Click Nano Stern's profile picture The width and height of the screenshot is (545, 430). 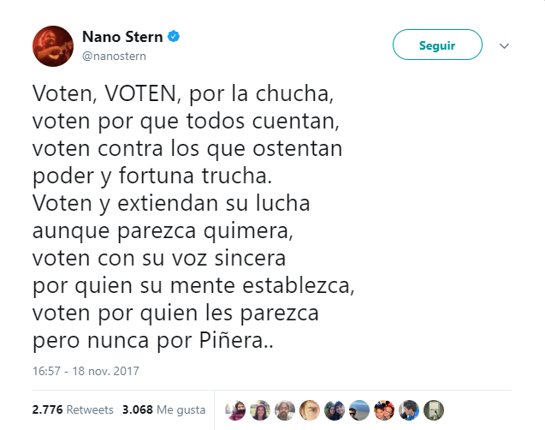(53, 46)
